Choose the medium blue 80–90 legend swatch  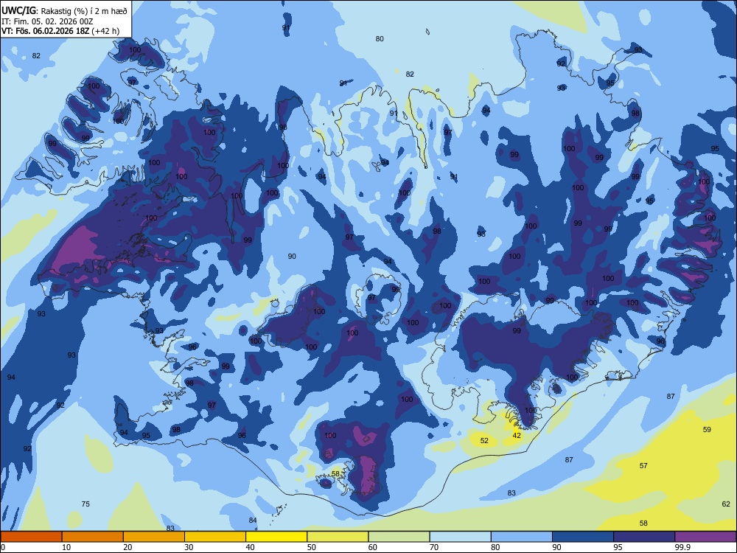[x=522, y=537]
